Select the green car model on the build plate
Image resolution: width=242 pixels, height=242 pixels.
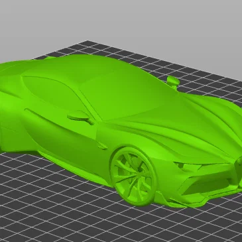(x=121, y=131)
